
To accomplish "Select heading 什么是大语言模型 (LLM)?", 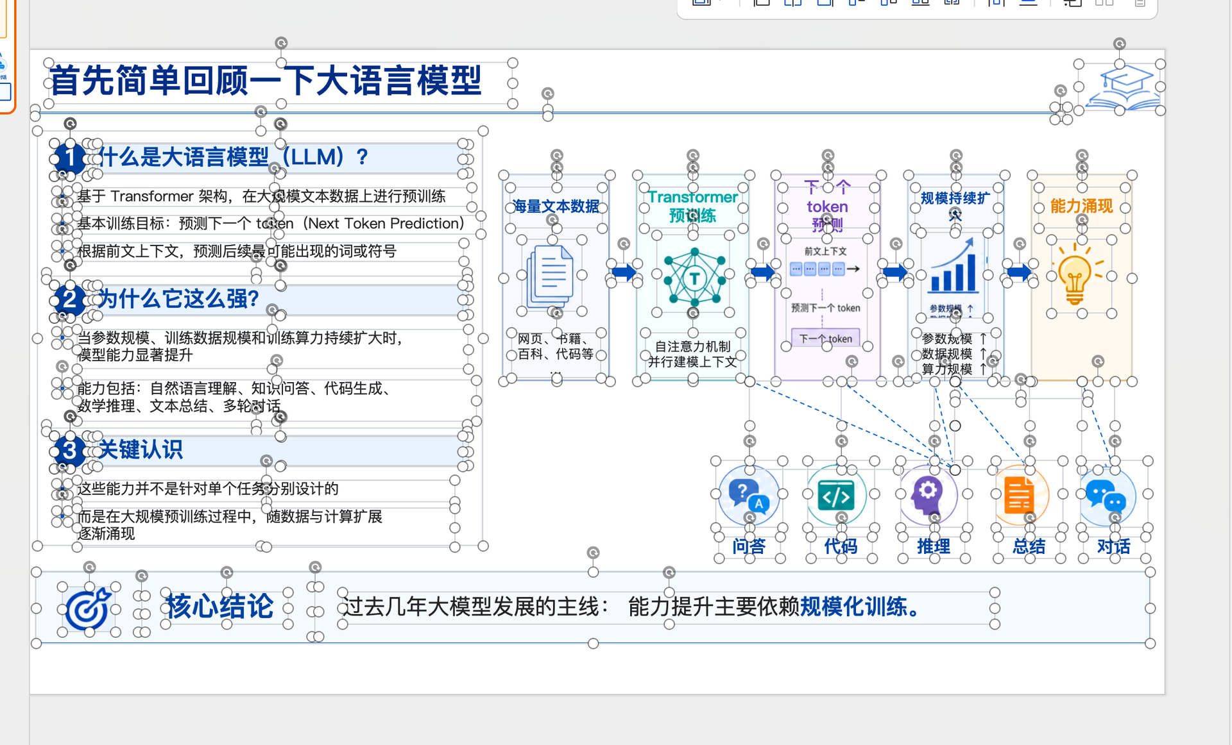I will pos(234,157).
